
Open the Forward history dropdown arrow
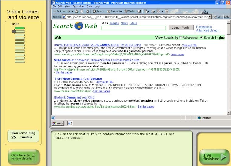[x=72, y=11]
